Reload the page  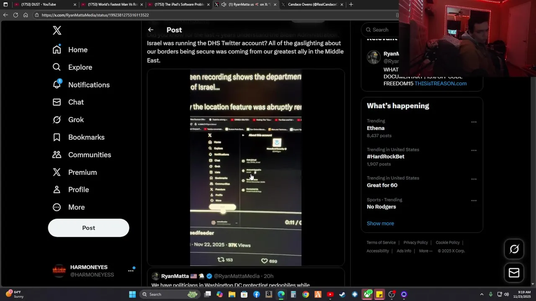tap(15, 15)
